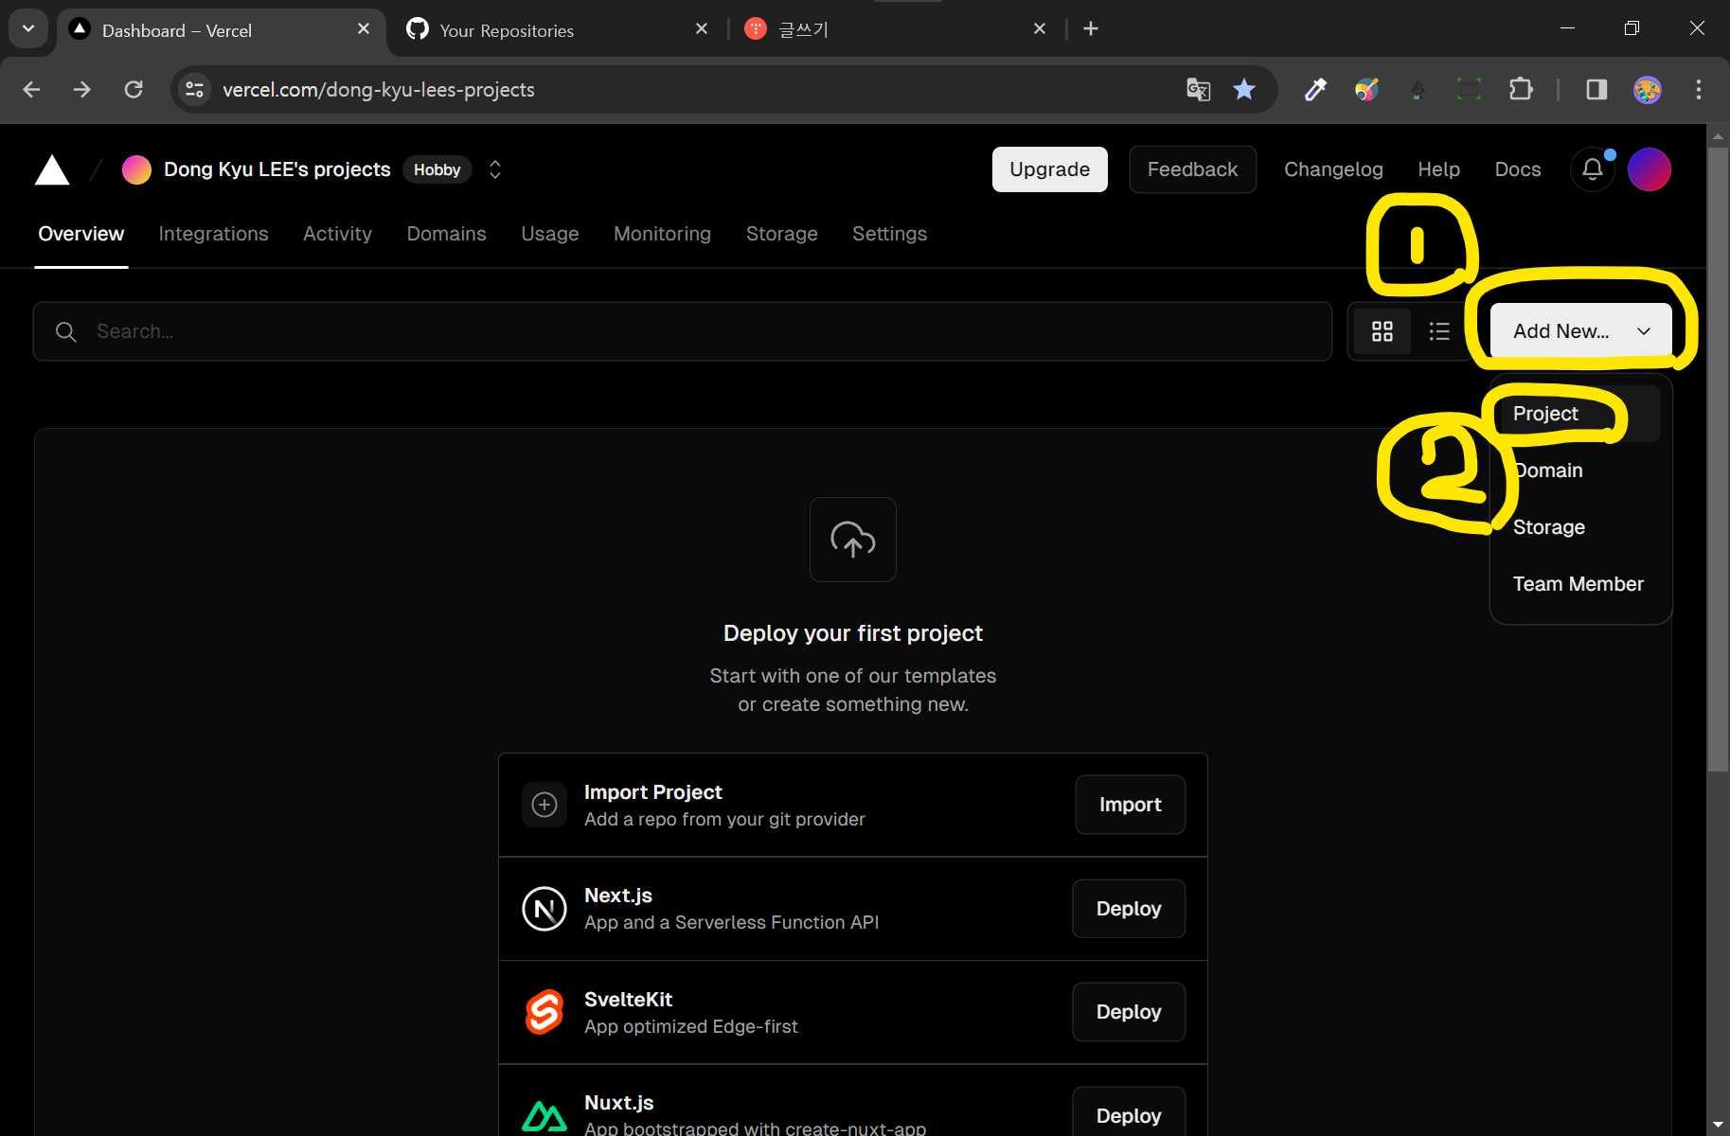
Task: Click Import for Import Project
Action: (1130, 805)
